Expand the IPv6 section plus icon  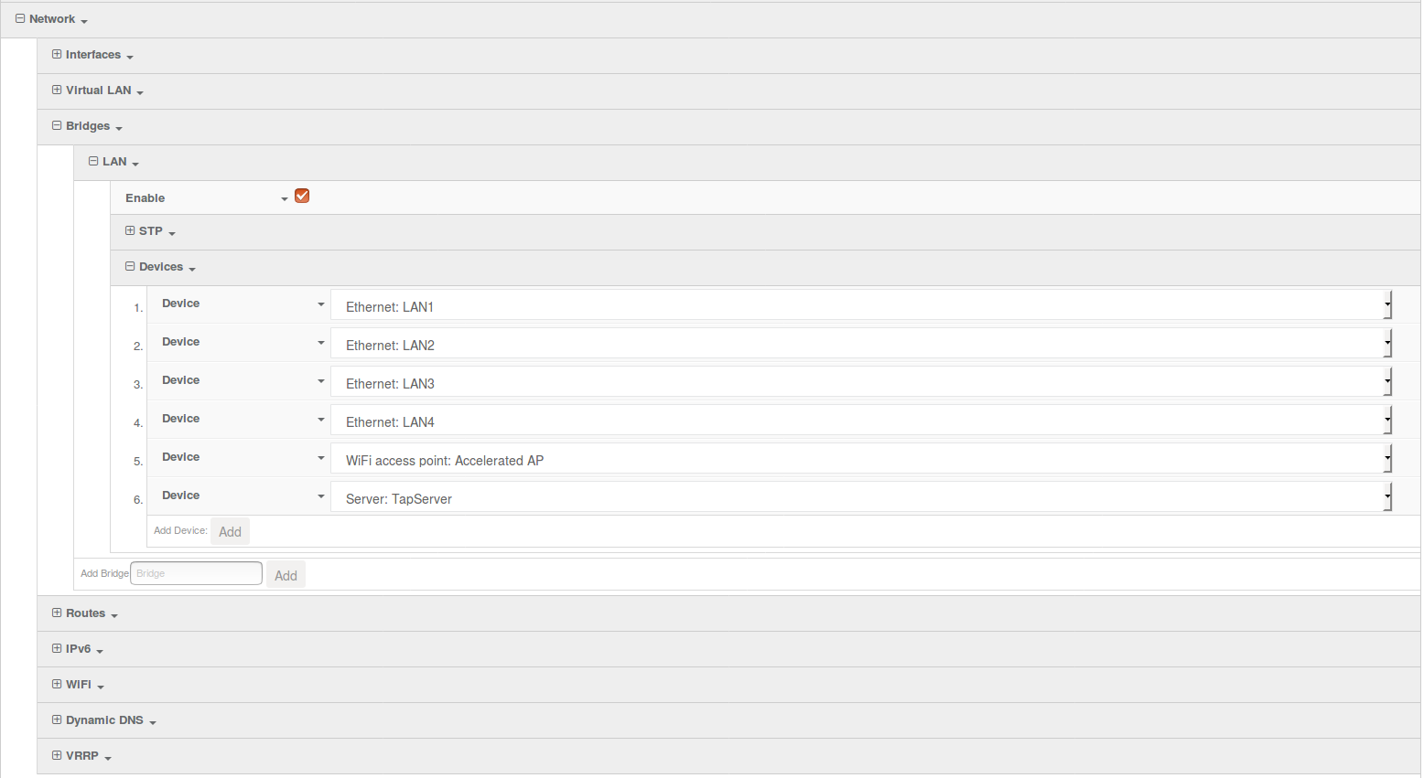tap(57, 648)
